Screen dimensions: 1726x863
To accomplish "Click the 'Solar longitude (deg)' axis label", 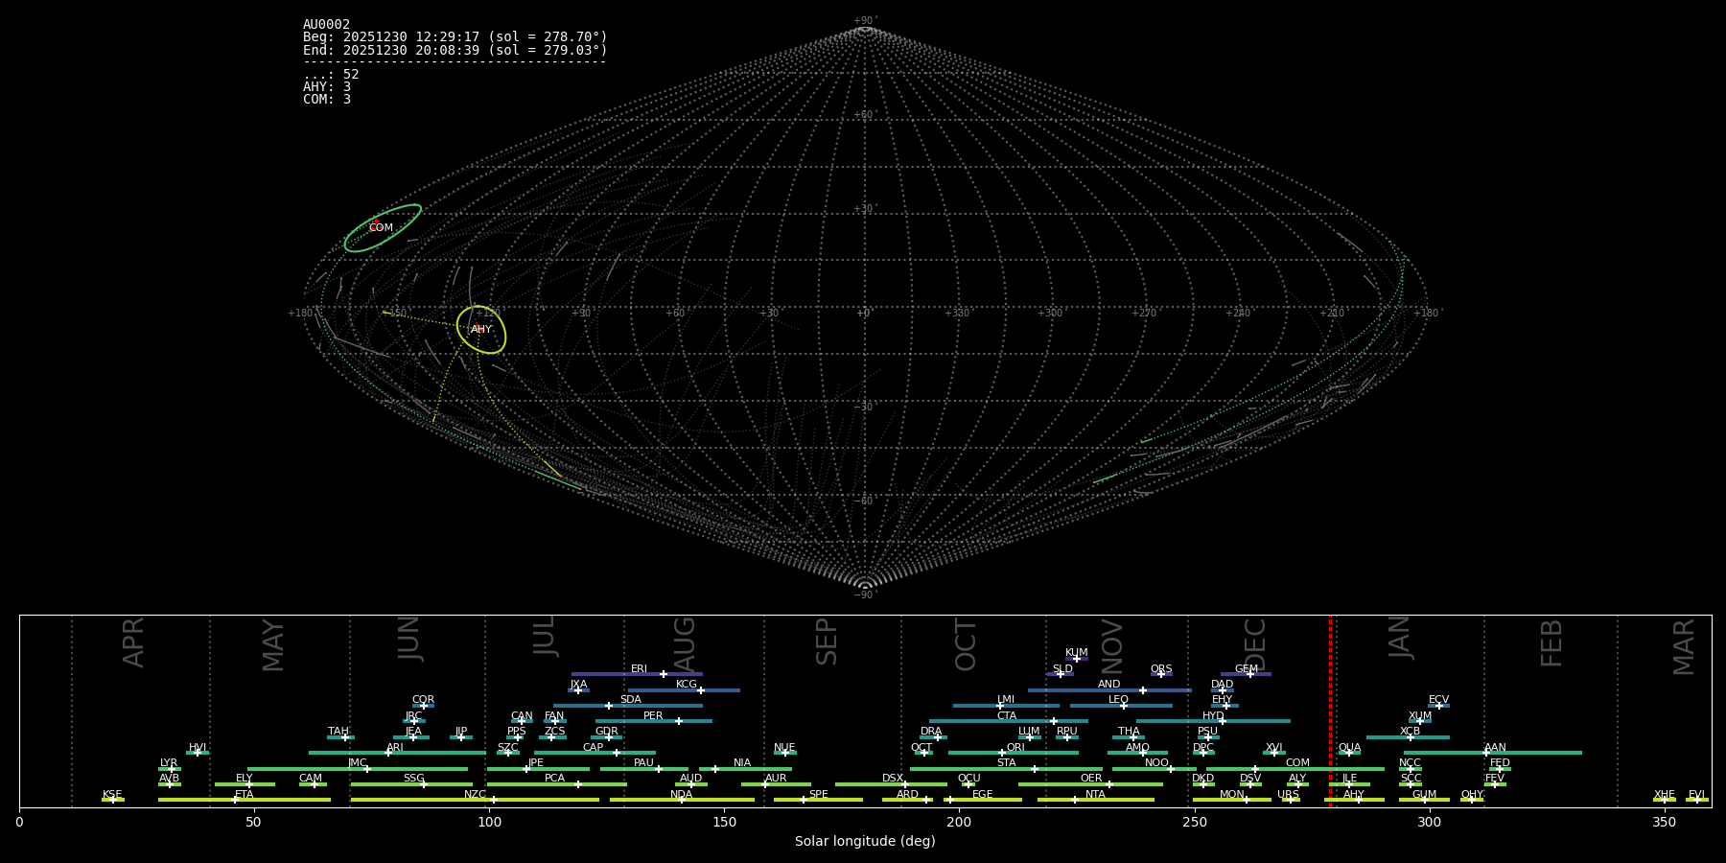I will pyautogui.click(x=864, y=841).
